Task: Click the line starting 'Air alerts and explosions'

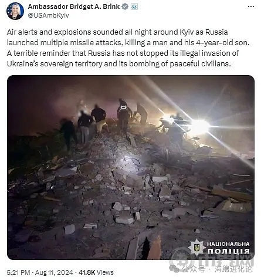Action: pyautogui.click(x=117, y=32)
